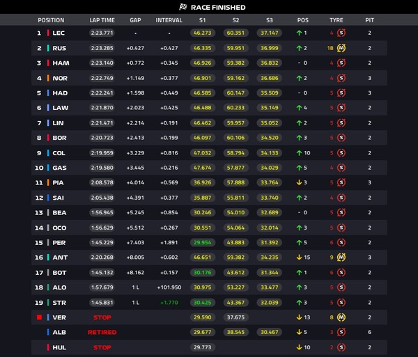Click the green up arrow in LAW row

[x=299, y=108]
